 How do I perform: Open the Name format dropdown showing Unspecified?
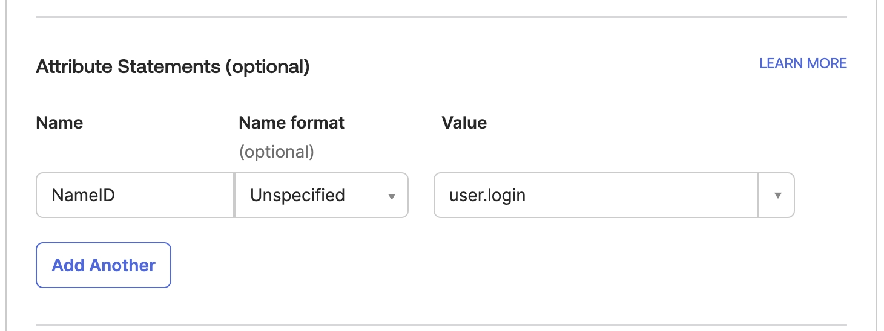pyautogui.click(x=321, y=195)
